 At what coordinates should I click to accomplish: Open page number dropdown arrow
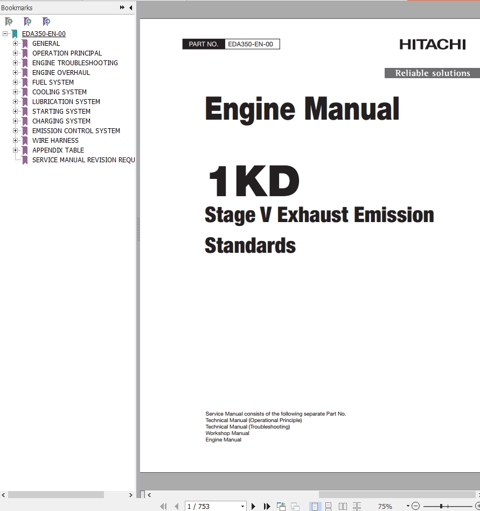point(242,506)
